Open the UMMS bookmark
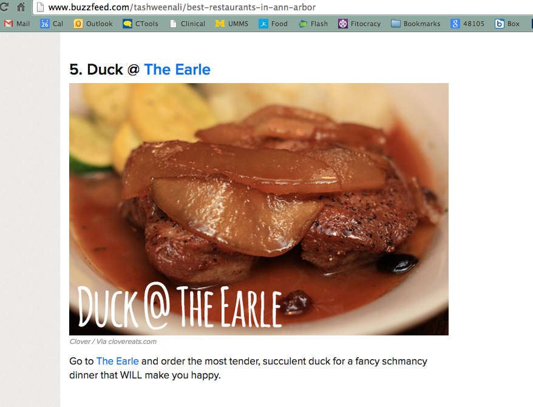The image size is (533, 407). coord(232,24)
